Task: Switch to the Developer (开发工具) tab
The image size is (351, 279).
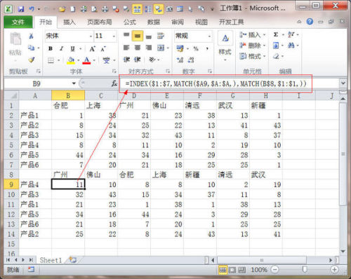Action: point(231,22)
